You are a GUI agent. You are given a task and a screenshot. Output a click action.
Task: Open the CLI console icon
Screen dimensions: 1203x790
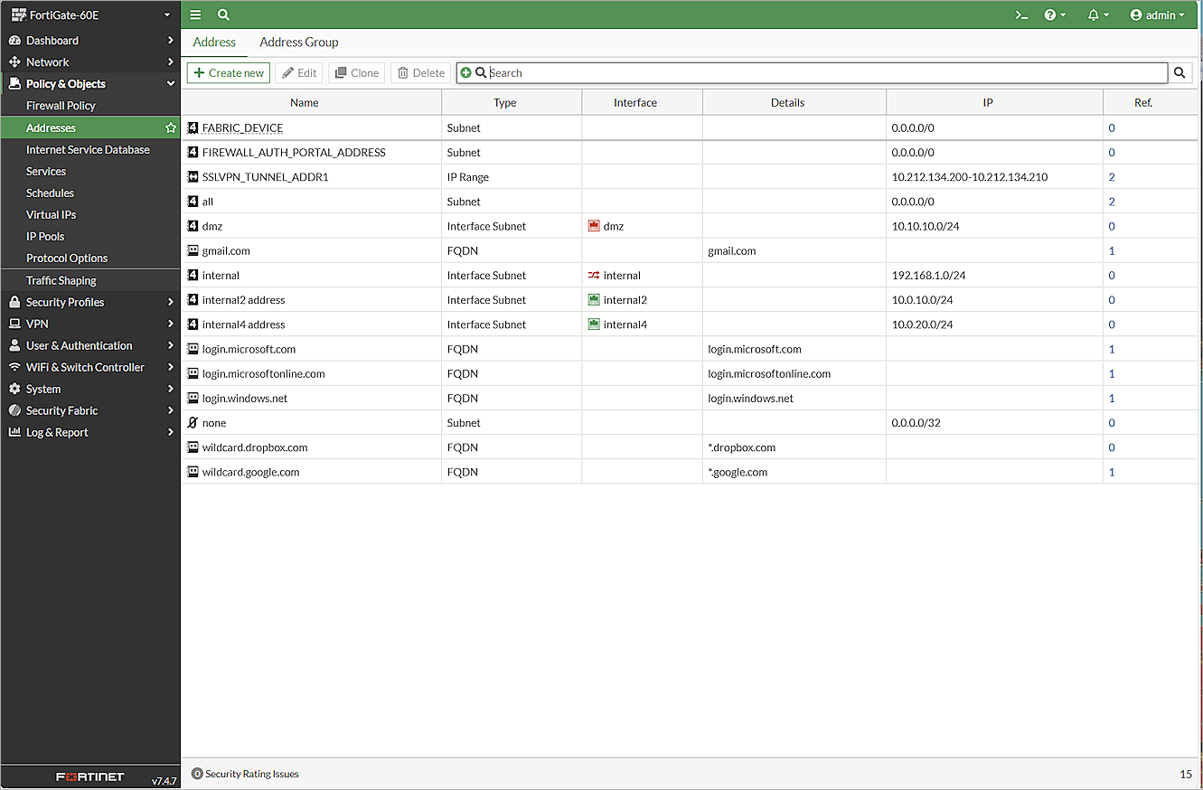1020,14
